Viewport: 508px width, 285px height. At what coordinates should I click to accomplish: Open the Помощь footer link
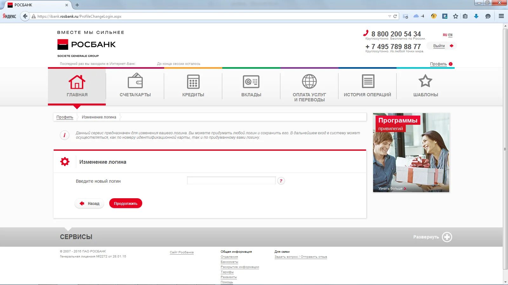[x=227, y=282]
